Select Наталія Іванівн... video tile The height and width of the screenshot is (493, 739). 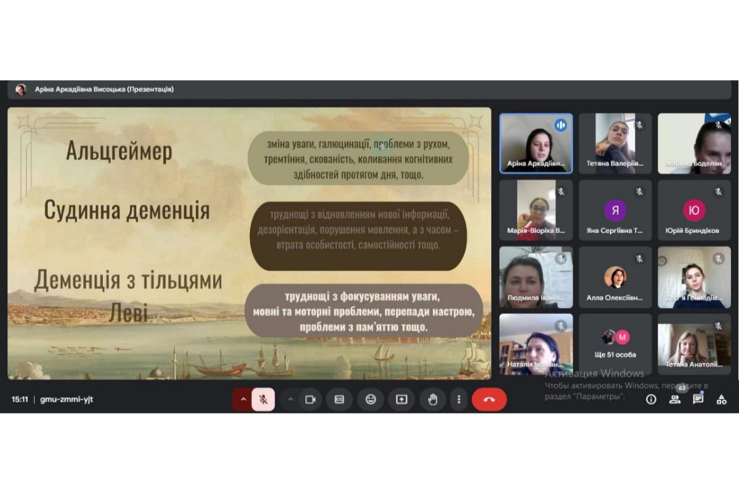(x=536, y=344)
